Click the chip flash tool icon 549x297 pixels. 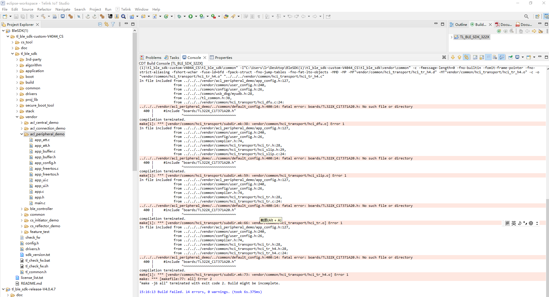tap(110, 16)
